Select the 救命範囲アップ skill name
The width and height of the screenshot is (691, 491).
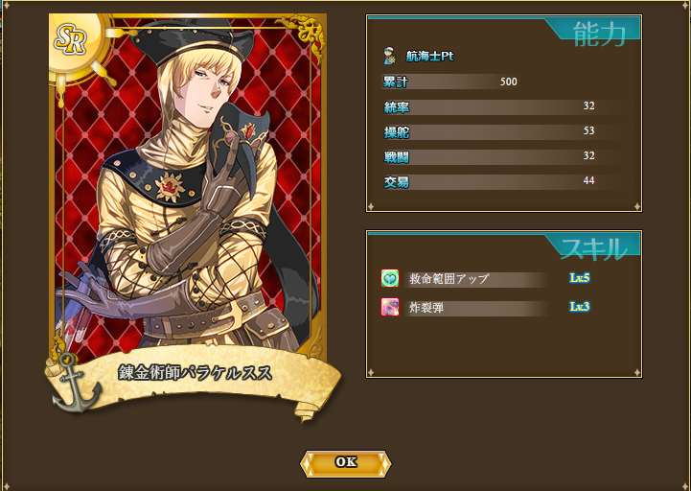[449, 279]
